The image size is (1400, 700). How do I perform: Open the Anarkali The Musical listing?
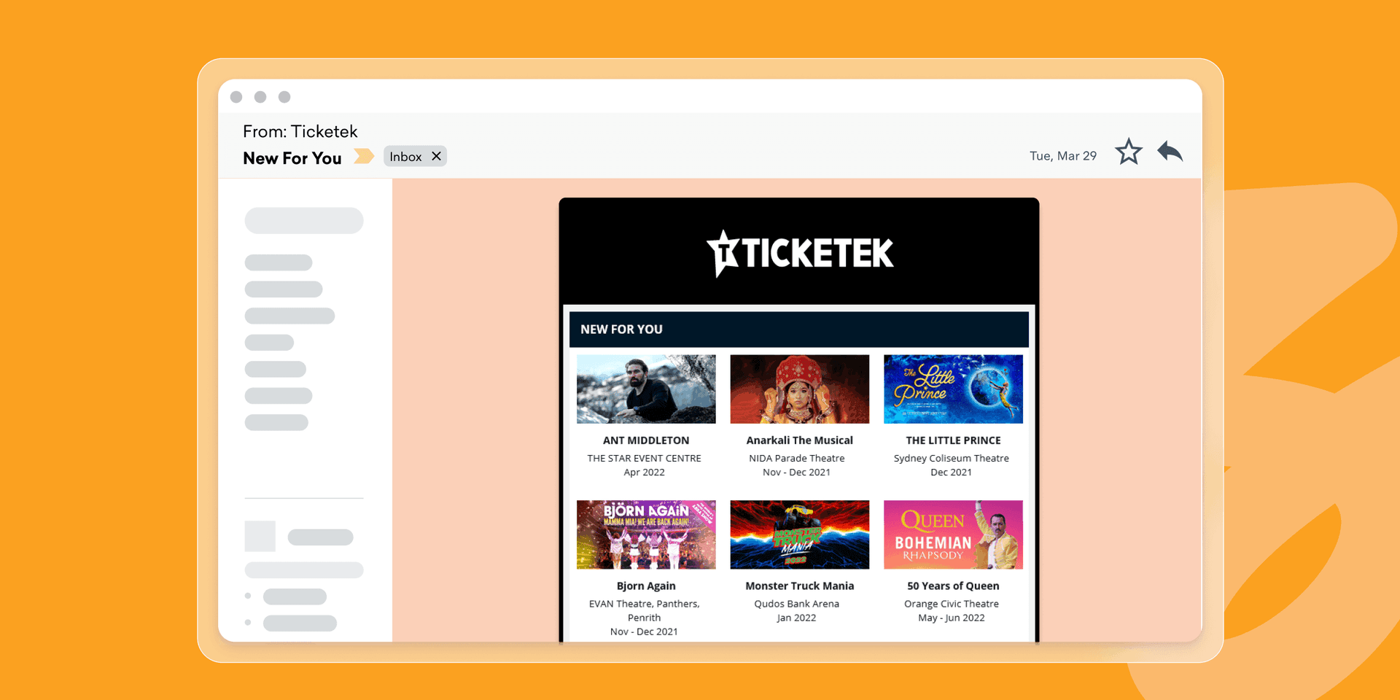[x=799, y=389]
